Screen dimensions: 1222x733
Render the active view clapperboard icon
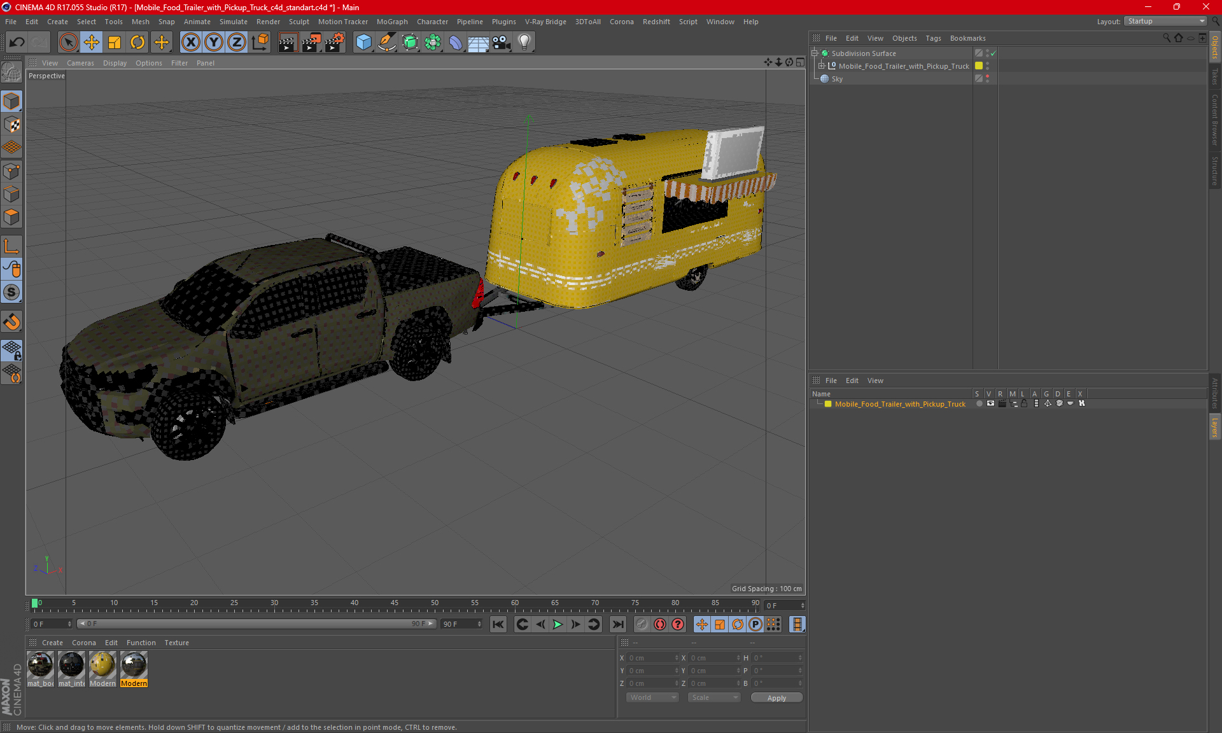click(x=288, y=43)
